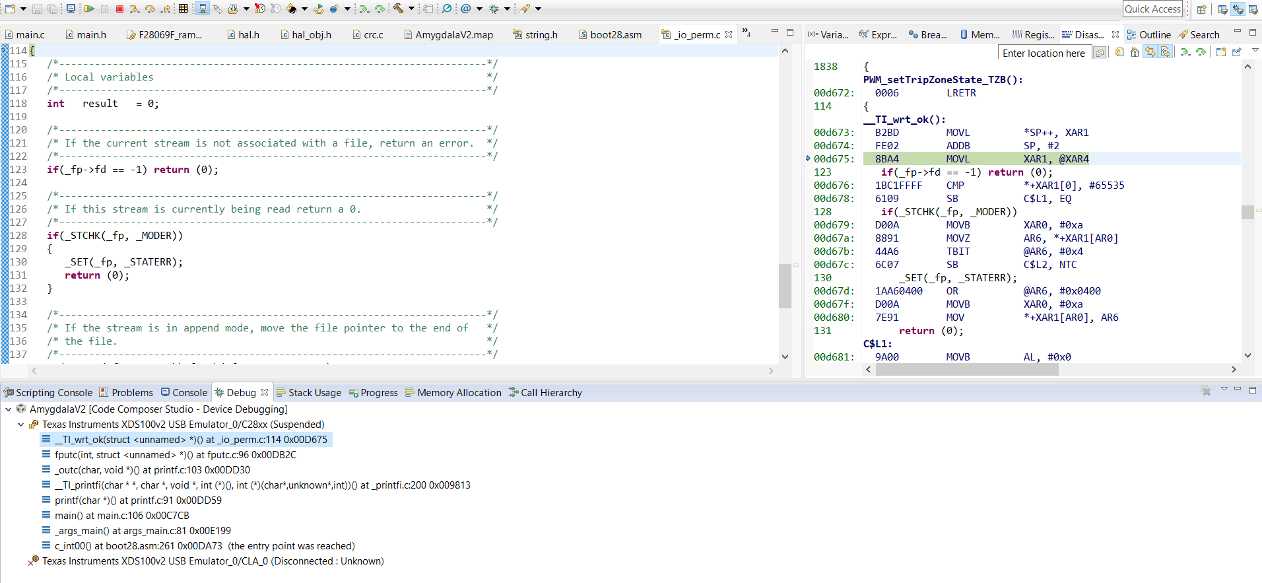Select main() stack frame at main.c:106
Screen dimensions: 1262x583
[121, 516]
